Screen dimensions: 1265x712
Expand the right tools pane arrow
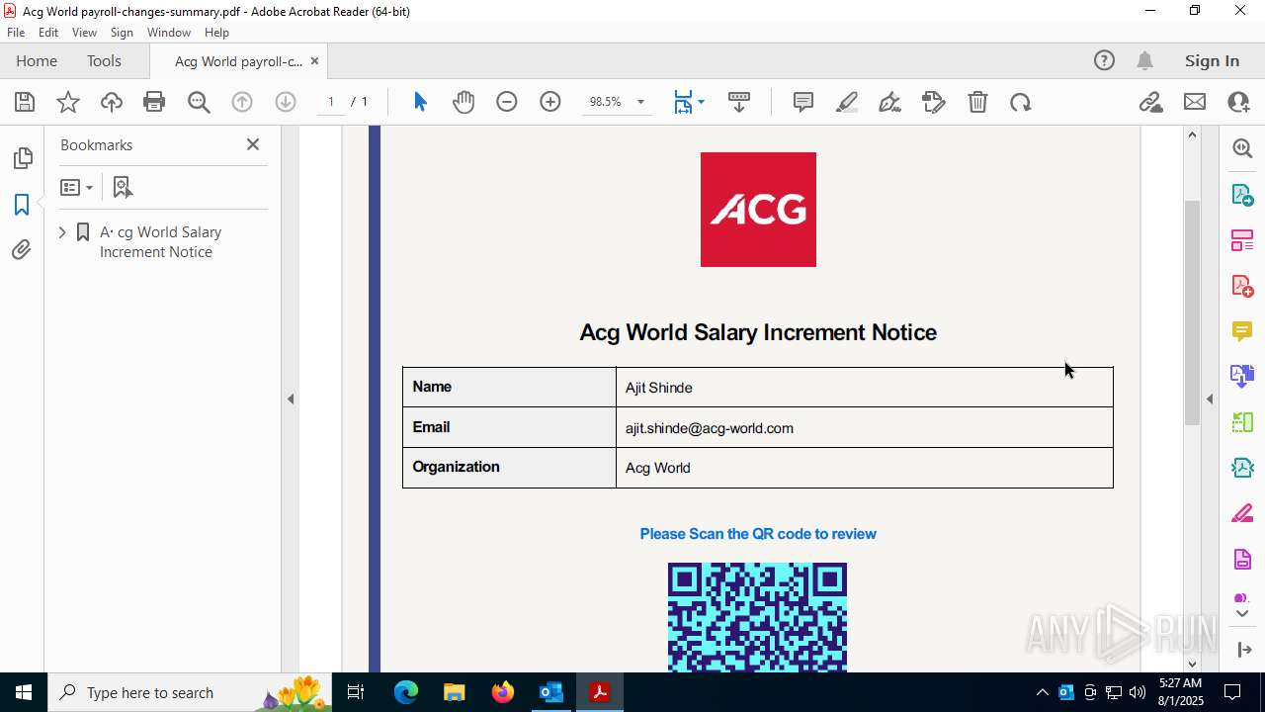[x=1210, y=399]
